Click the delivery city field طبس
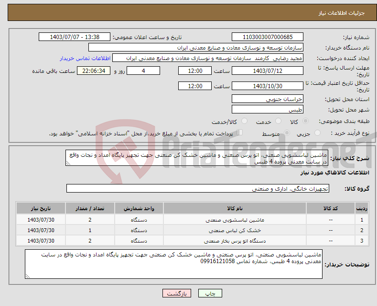377x306 pixels. coord(268,109)
